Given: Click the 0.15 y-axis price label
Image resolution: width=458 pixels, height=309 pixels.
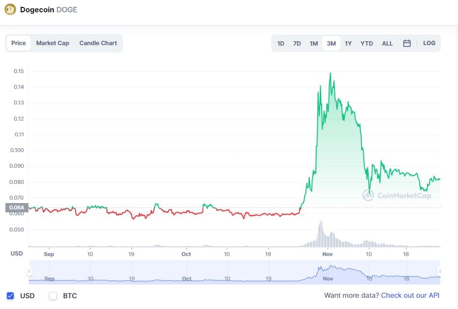Looking at the screenshot, I should 19,71.
